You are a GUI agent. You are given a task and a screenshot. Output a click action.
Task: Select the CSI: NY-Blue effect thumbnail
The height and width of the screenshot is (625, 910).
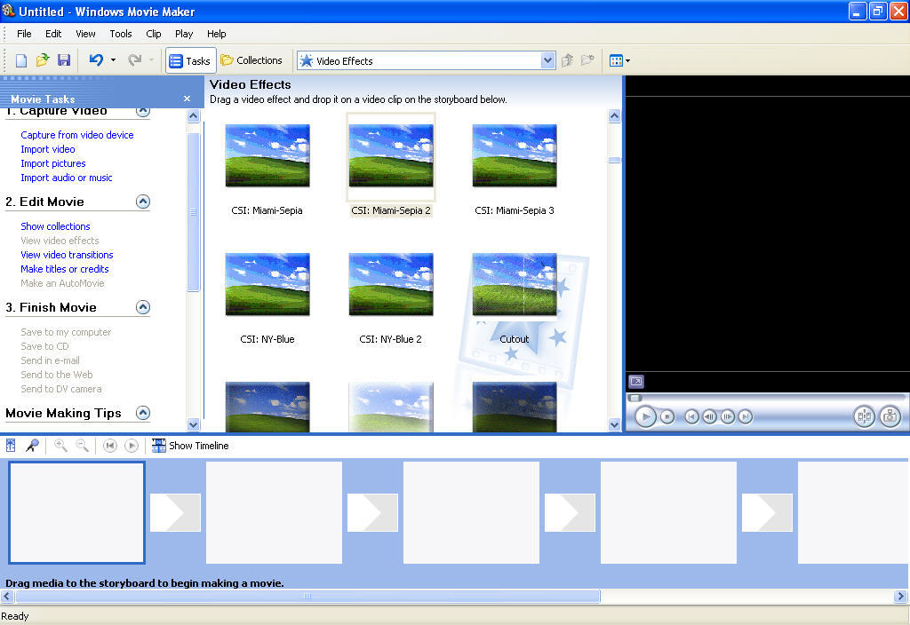[267, 285]
